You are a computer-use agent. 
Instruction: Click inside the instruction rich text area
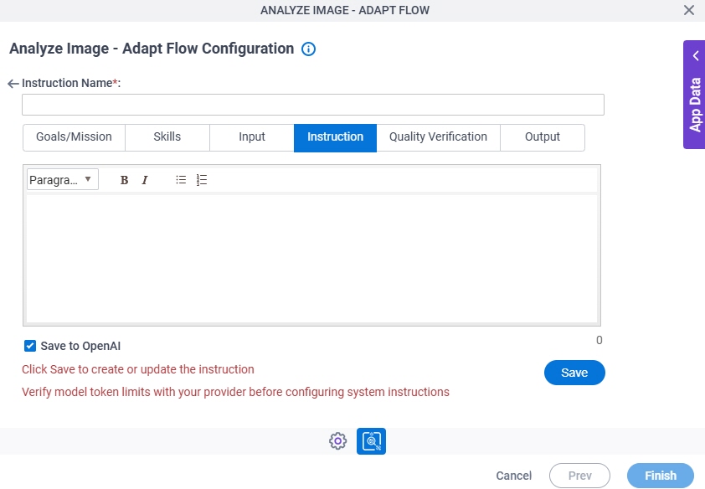pyautogui.click(x=312, y=259)
